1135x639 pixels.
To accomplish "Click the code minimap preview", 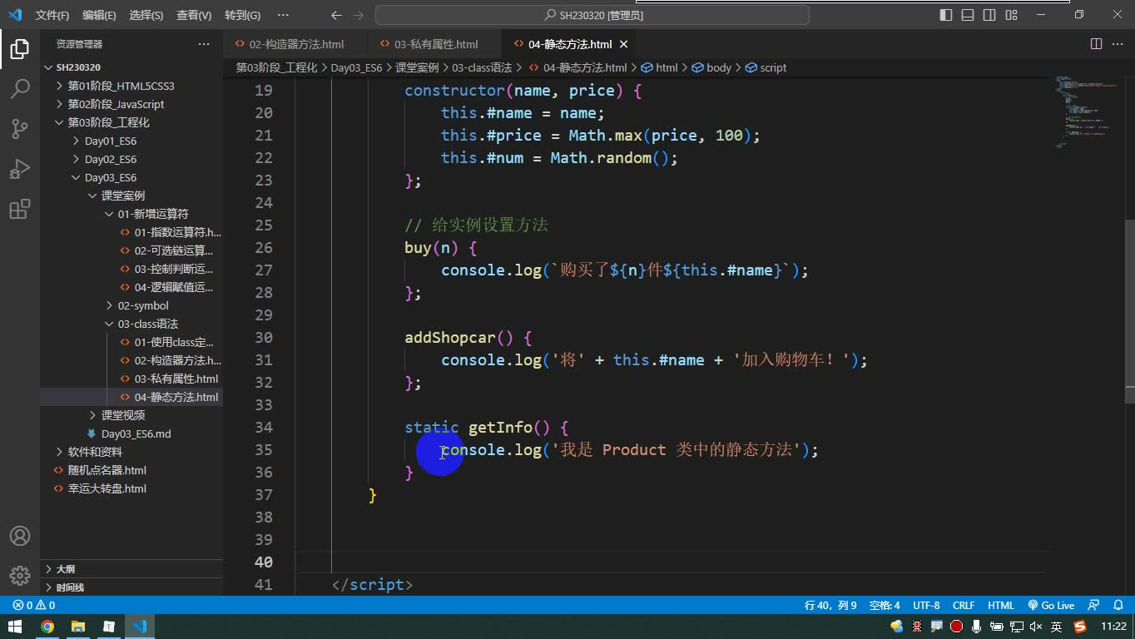I will [1088, 111].
